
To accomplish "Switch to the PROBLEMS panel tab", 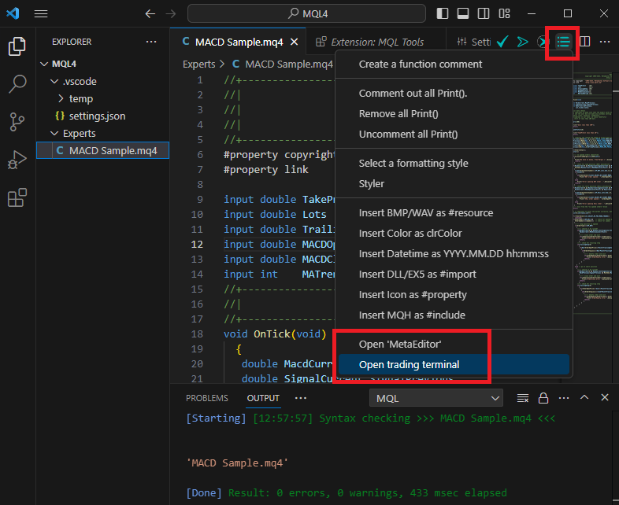I will tap(207, 398).
